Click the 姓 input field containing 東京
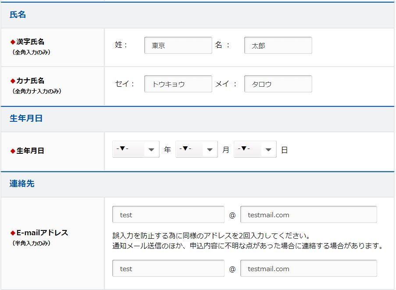Image resolution: width=396 pixels, height=290 pixels. pyautogui.click(x=178, y=45)
